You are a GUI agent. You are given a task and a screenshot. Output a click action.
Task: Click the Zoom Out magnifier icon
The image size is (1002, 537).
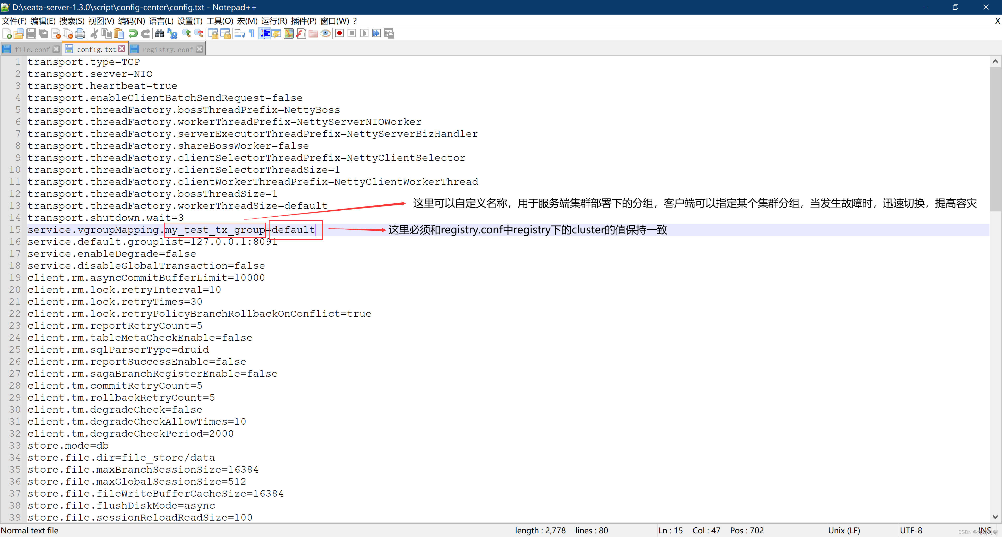(x=199, y=34)
